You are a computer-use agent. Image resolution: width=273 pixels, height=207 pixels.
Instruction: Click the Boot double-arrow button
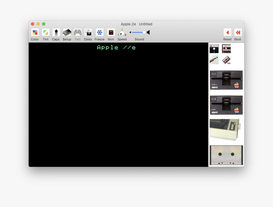(238, 32)
